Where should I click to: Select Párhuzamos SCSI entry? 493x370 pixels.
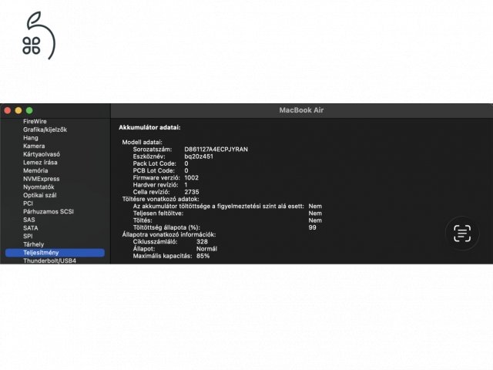[49, 211]
